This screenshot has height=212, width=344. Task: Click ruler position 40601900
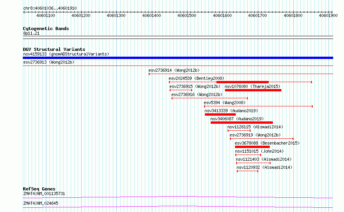[x=328, y=15]
